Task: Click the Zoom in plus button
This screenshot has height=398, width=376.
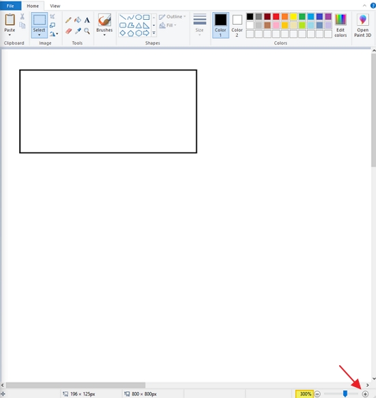Action: coord(365,394)
